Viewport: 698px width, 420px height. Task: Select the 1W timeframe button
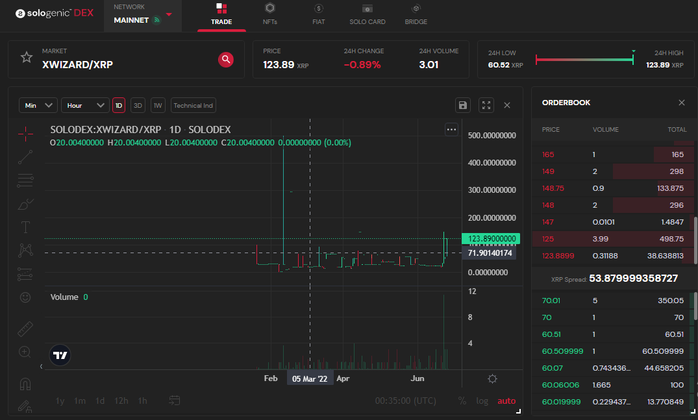coord(158,105)
